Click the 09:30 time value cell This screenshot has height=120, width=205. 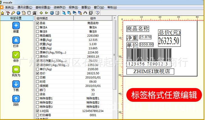93,82
